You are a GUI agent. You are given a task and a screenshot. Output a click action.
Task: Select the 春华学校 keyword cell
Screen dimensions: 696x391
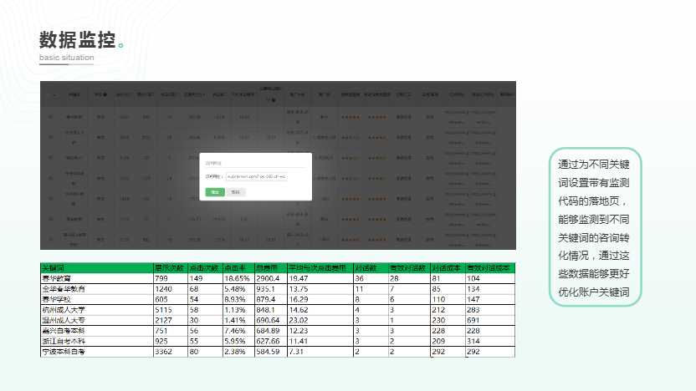96,299
